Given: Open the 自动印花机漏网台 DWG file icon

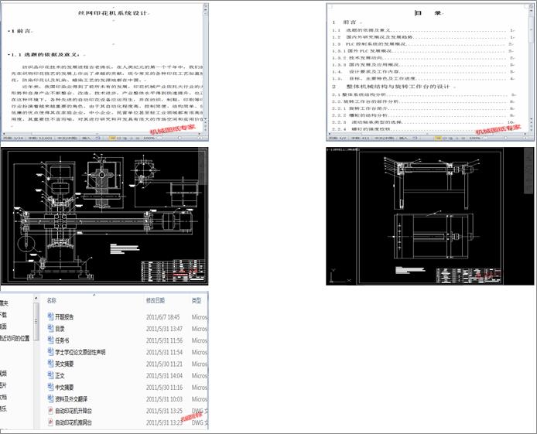Looking at the screenshot, I should (50, 422).
